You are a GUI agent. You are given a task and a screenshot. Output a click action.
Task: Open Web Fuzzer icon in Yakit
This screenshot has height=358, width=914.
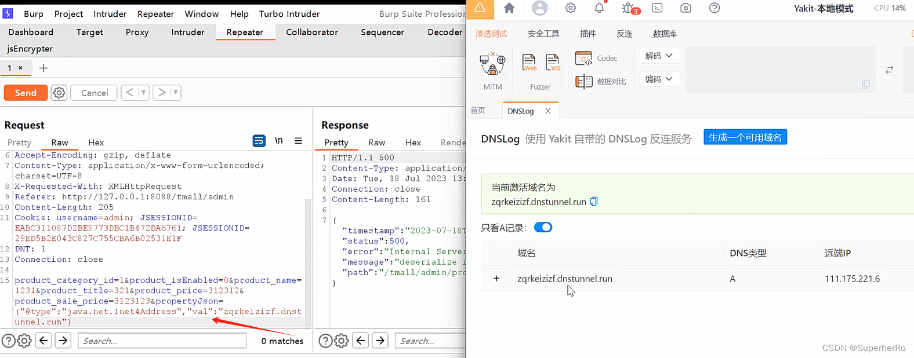529,62
